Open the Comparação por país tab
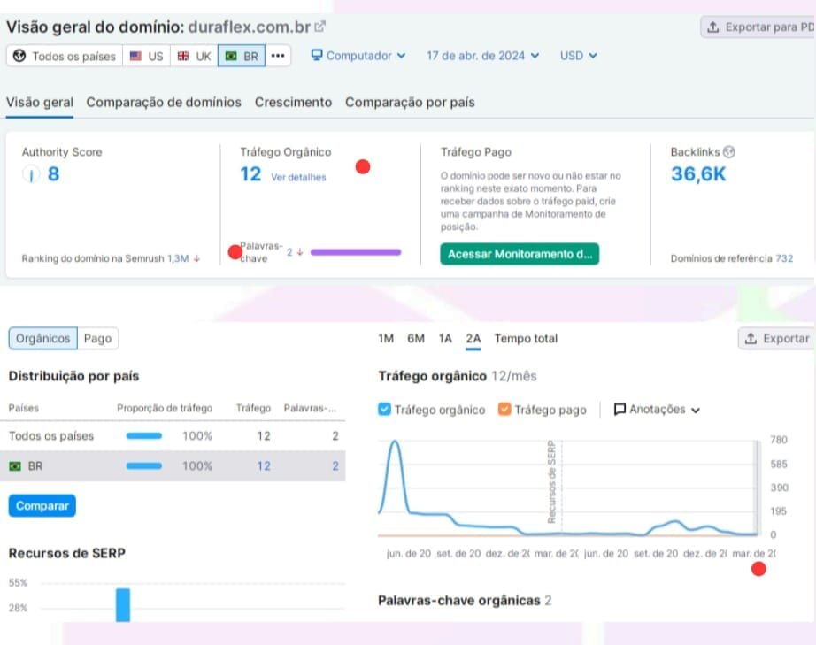 [410, 102]
